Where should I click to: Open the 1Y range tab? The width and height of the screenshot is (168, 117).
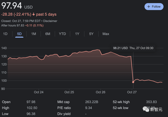pos(77,34)
